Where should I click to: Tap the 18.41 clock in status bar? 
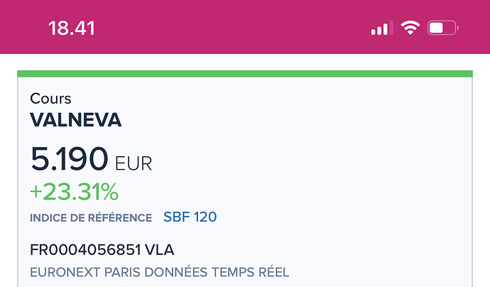72,28
